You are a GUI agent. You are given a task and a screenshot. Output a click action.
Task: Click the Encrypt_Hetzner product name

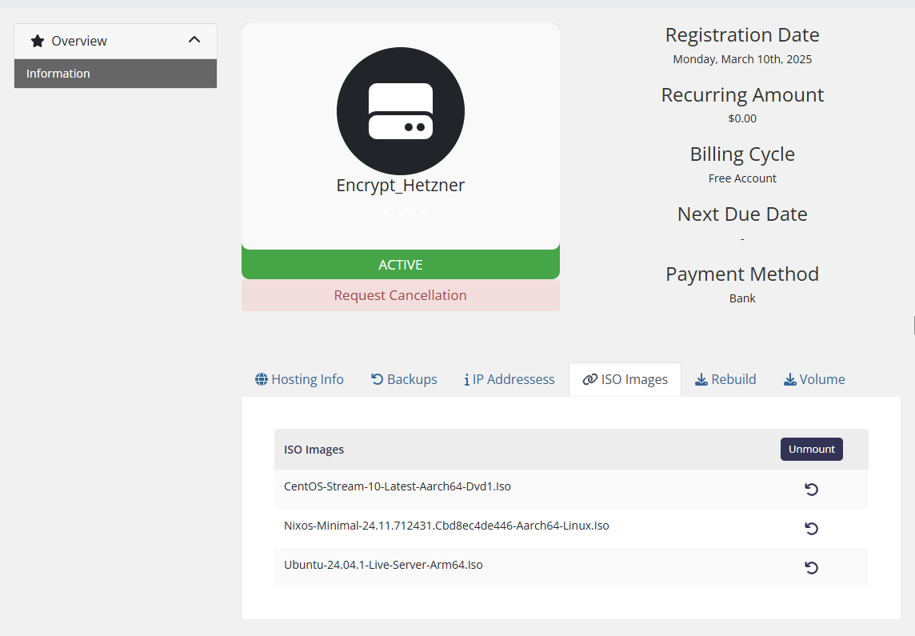point(400,186)
